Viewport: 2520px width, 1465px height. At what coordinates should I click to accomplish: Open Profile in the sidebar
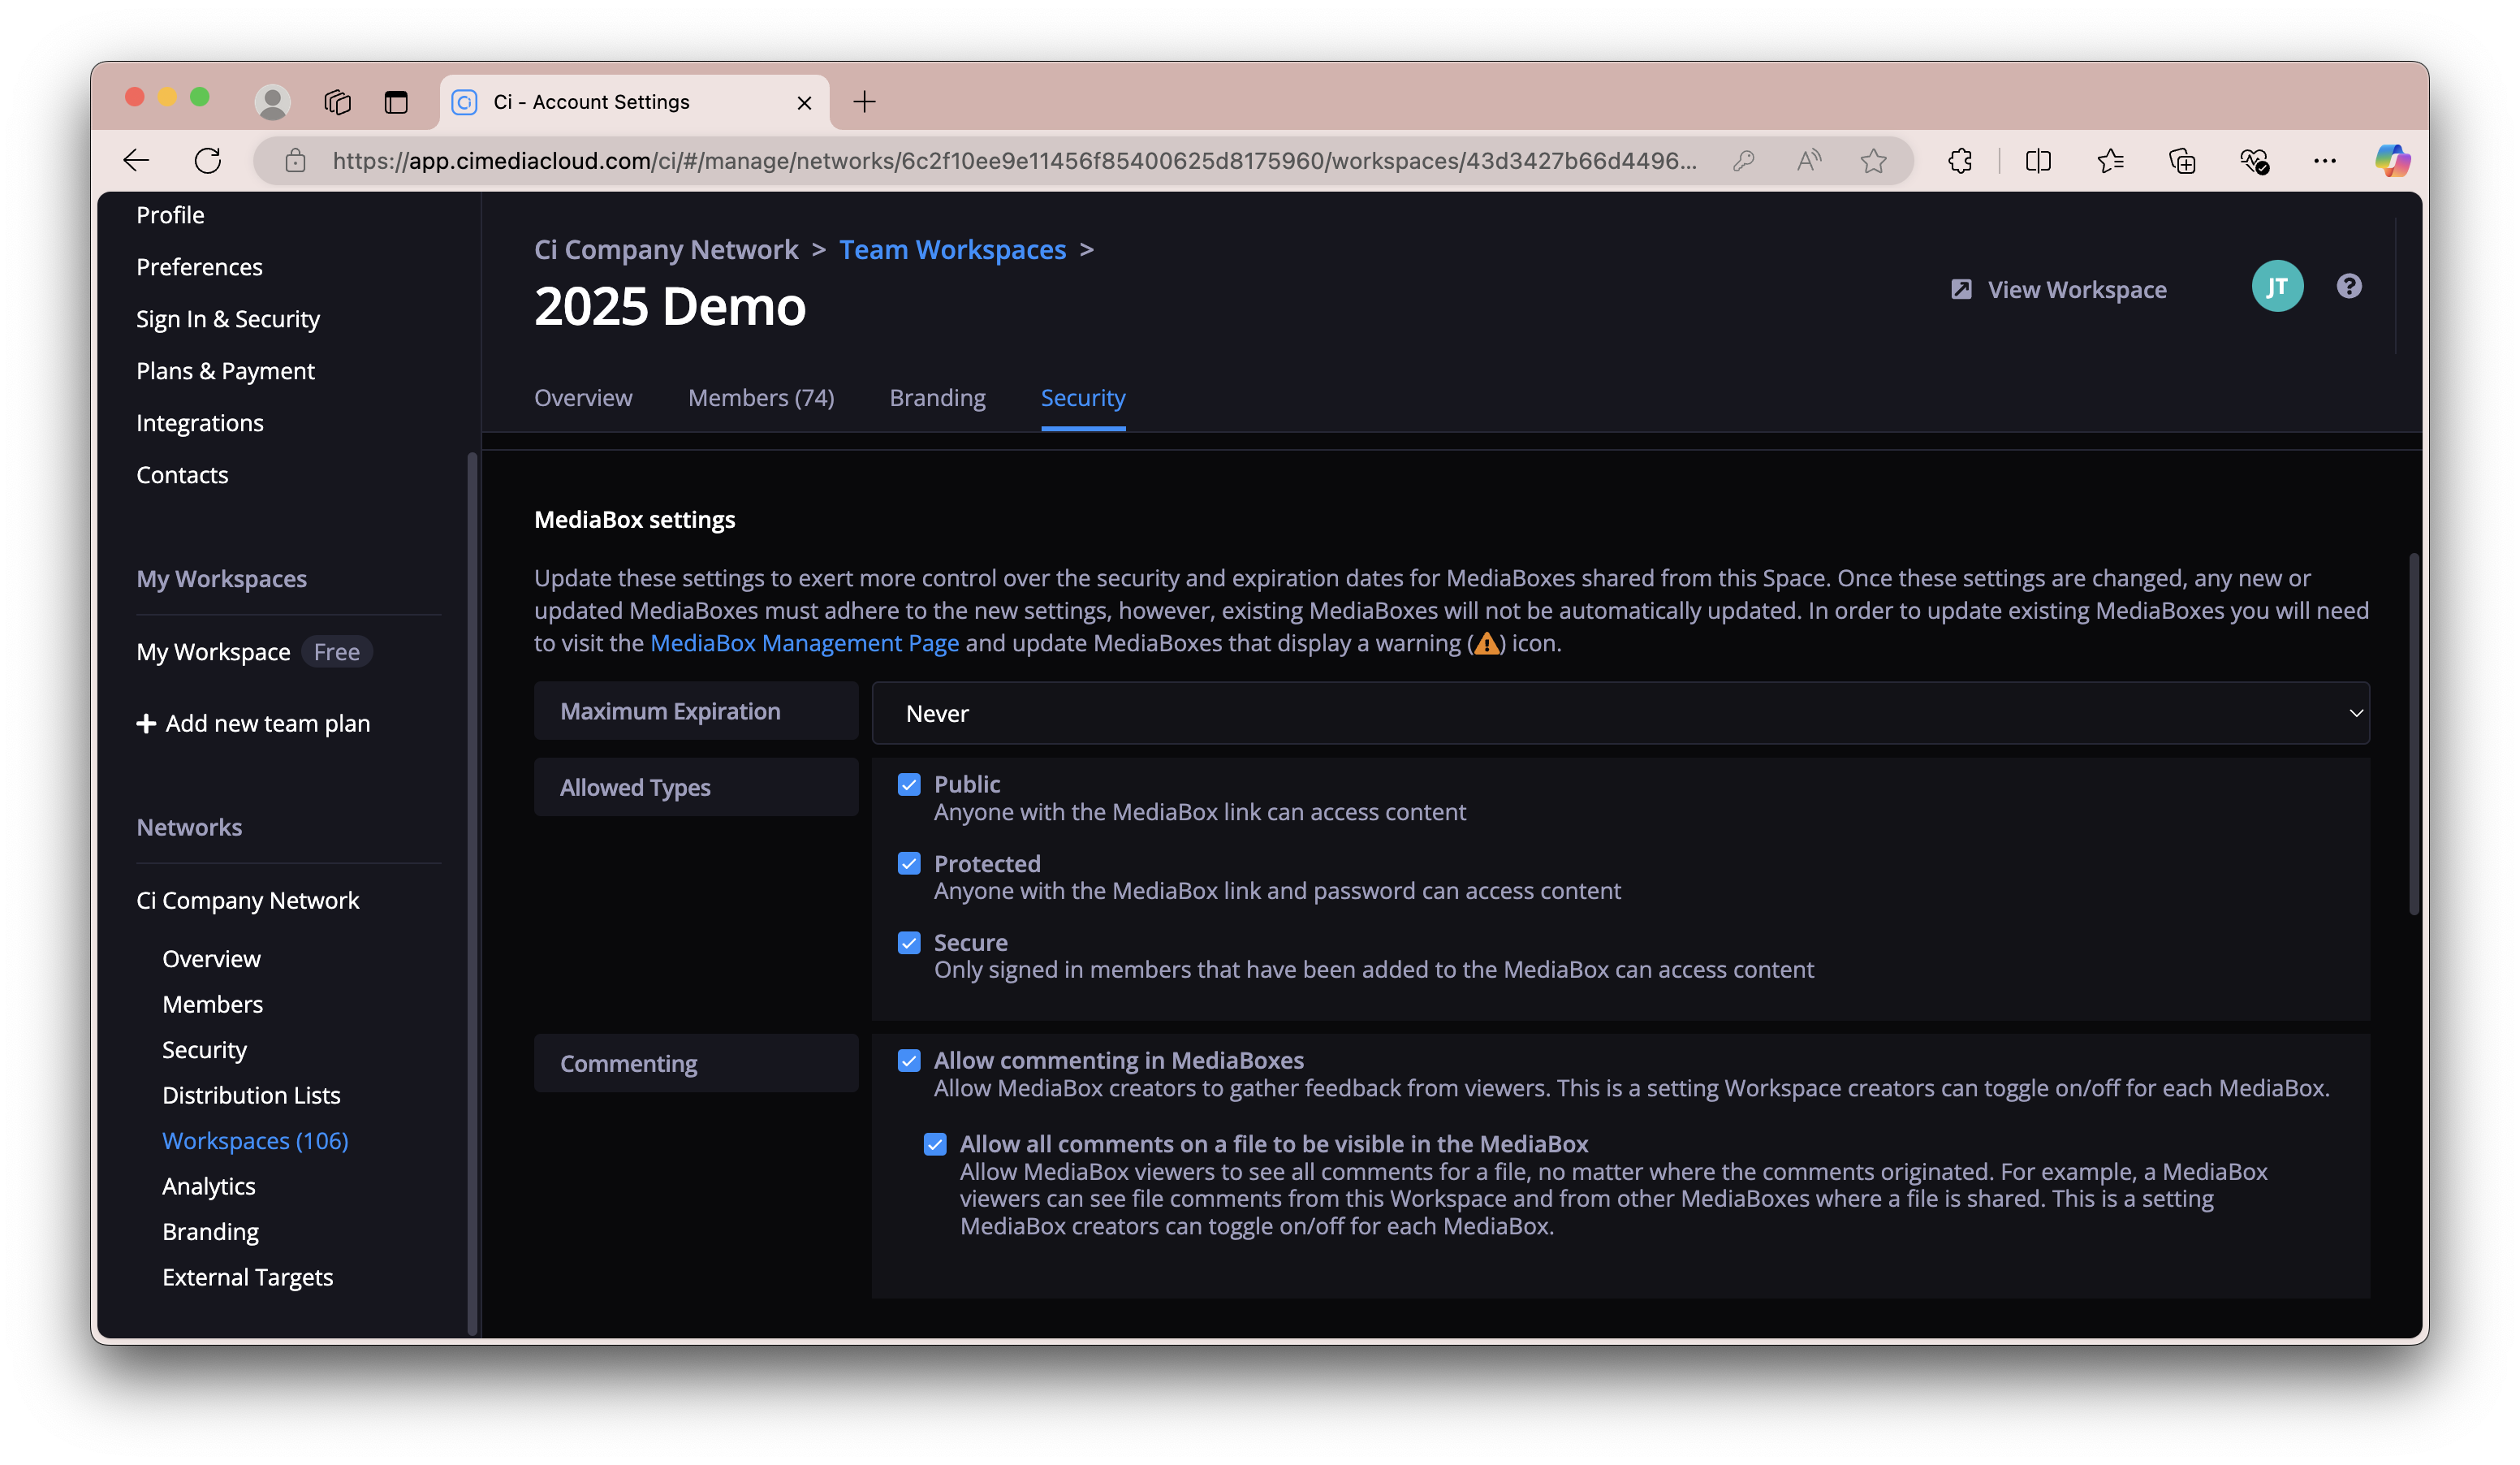pyautogui.click(x=170, y=215)
